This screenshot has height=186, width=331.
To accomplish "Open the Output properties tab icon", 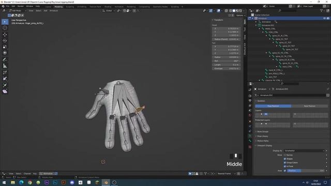I will [x=250, y=101].
